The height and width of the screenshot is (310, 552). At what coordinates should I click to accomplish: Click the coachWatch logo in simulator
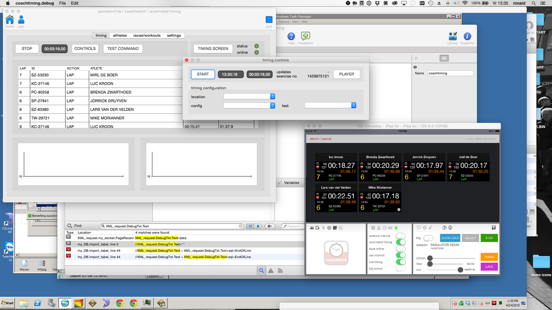pos(336,253)
